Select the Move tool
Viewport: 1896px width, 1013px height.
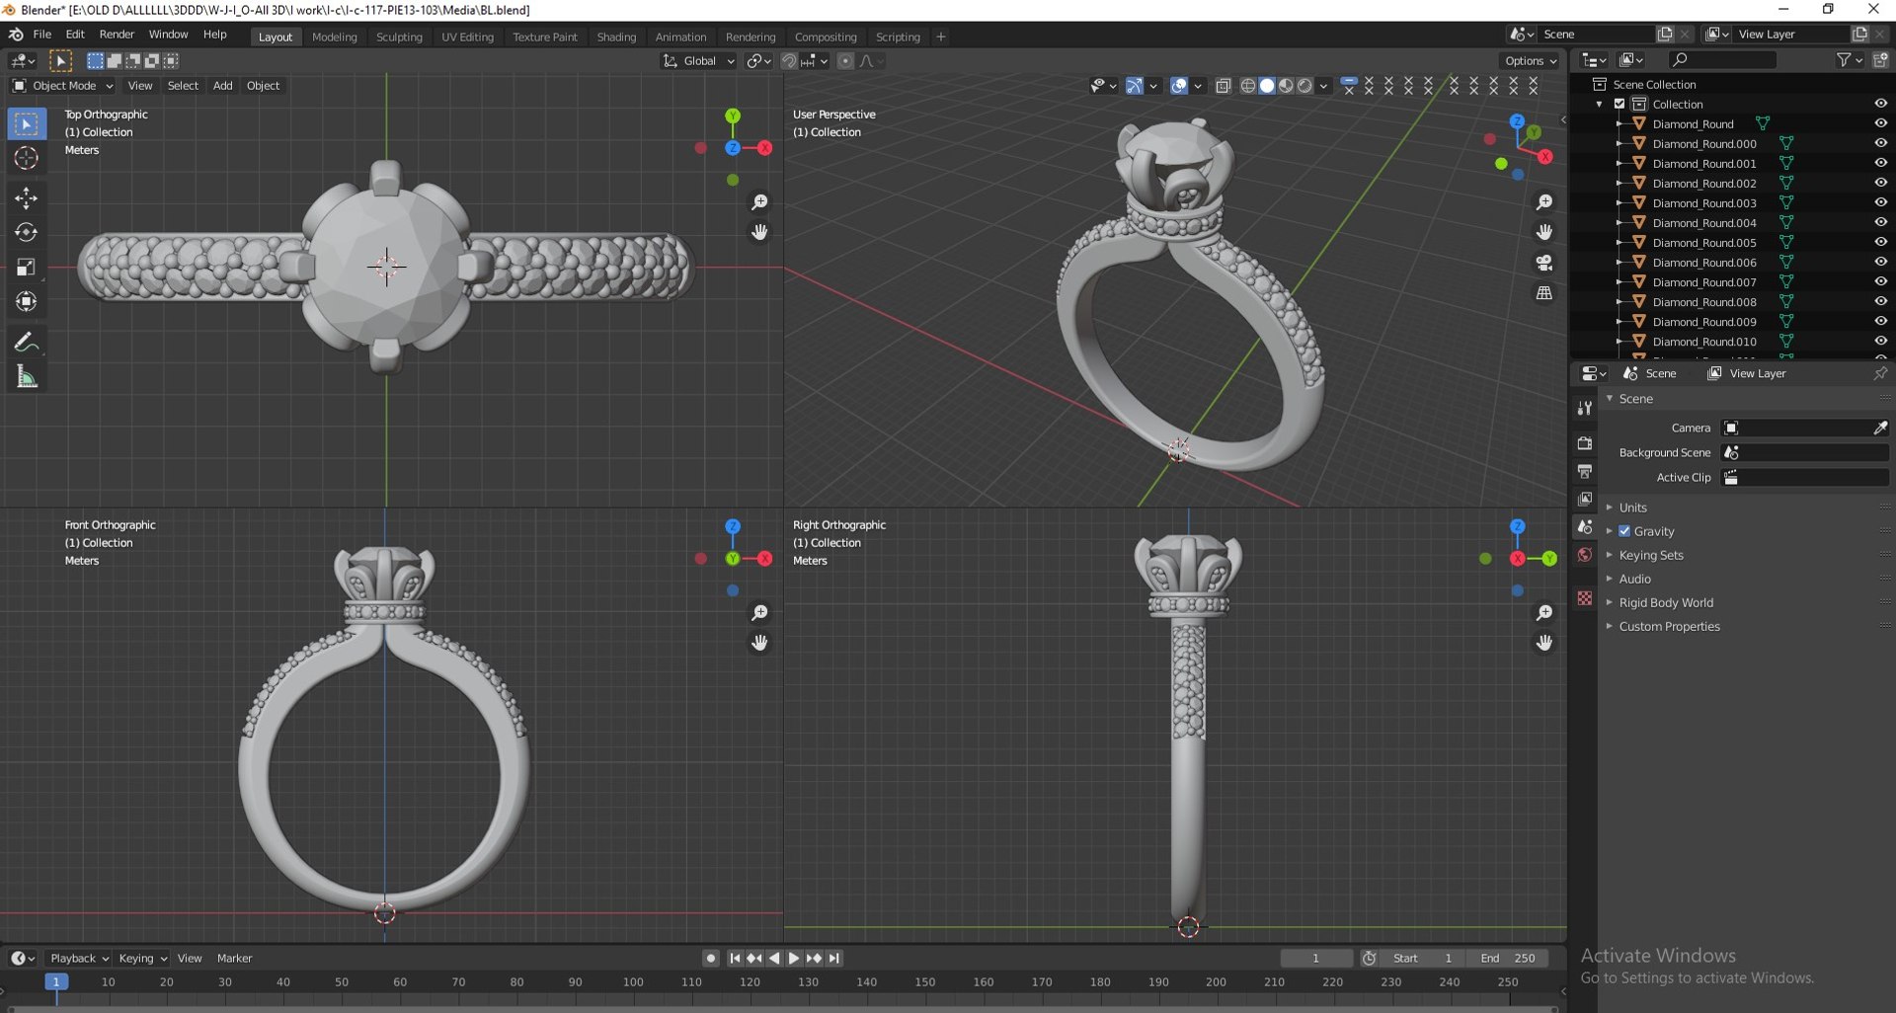[x=27, y=198]
